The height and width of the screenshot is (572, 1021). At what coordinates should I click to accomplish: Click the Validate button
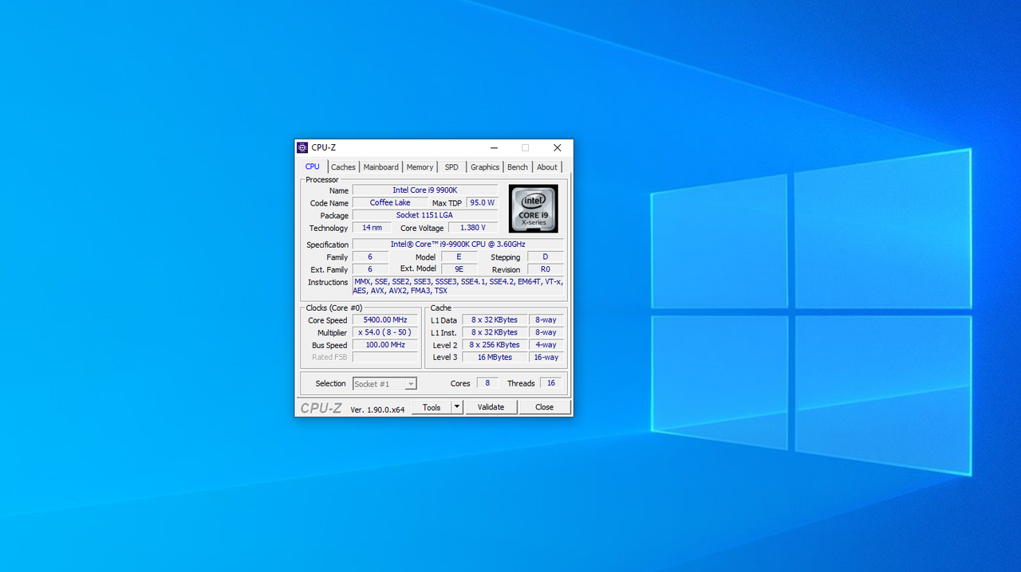coord(491,407)
